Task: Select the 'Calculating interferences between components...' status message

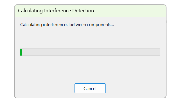Action: click(x=67, y=25)
